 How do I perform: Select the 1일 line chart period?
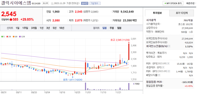[x=17, y=28]
